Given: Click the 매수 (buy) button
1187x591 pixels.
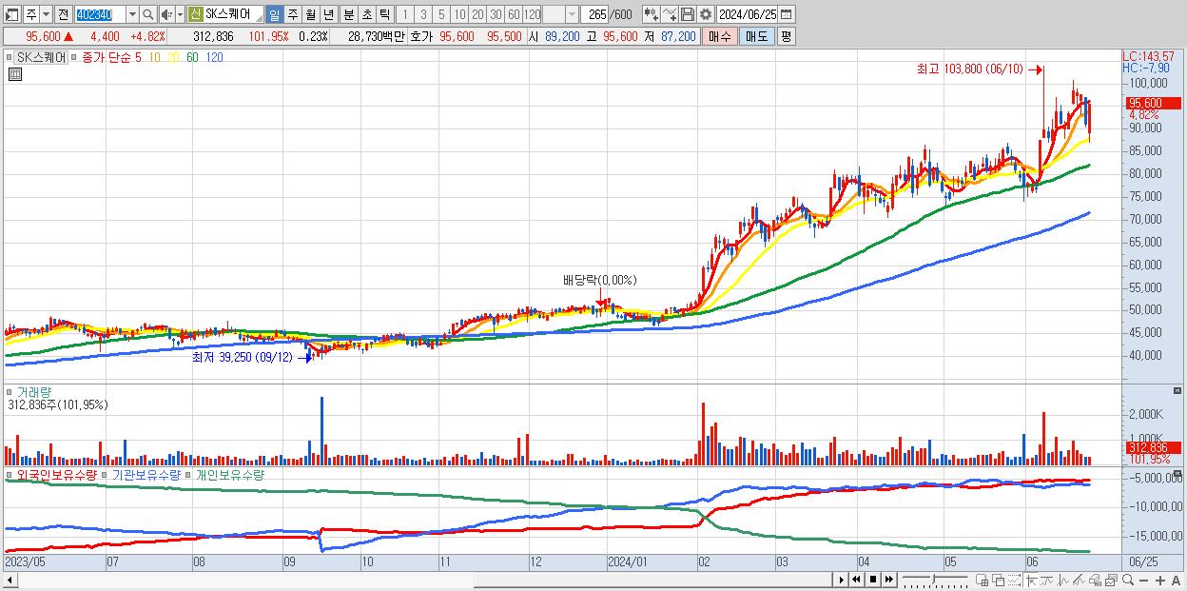Looking at the screenshot, I should tap(719, 36).
